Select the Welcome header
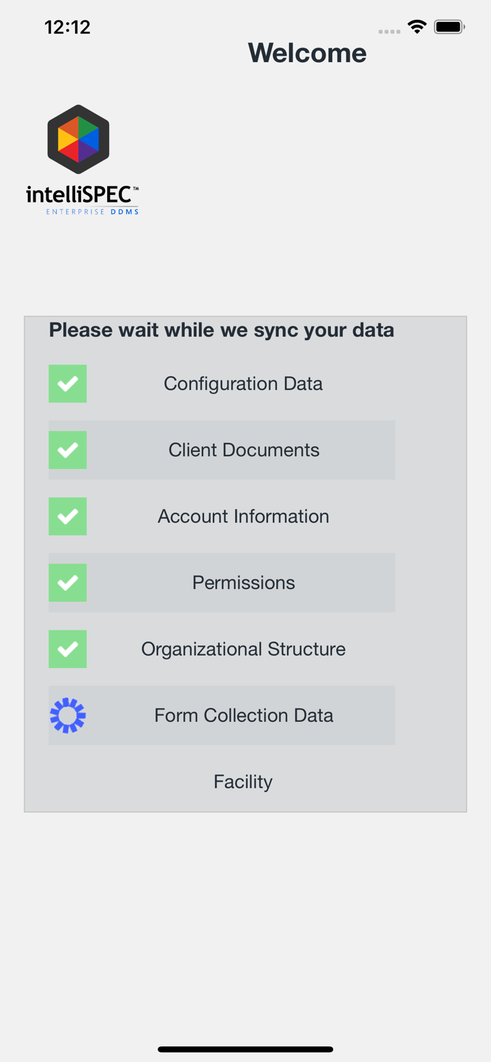The image size is (491, 1062). [x=307, y=52]
